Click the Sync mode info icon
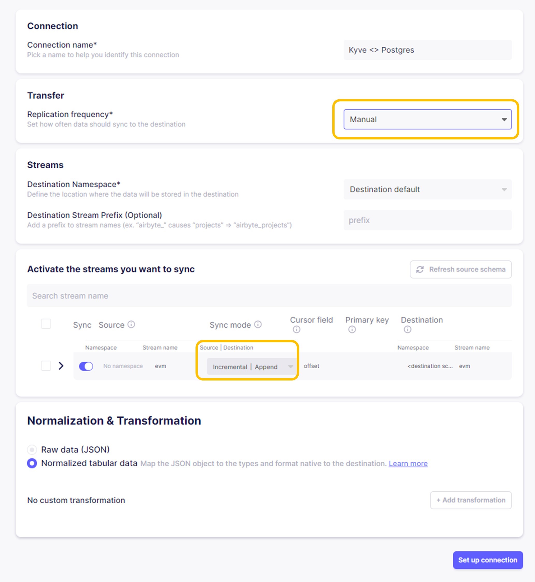 258,324
